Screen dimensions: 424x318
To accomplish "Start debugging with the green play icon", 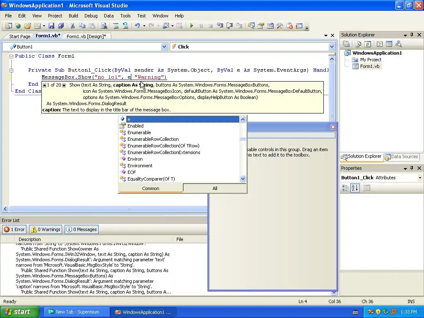I will [191, 26].
